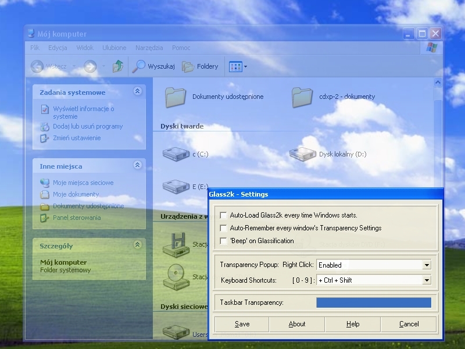Click the About button

[x=297, y=324]
